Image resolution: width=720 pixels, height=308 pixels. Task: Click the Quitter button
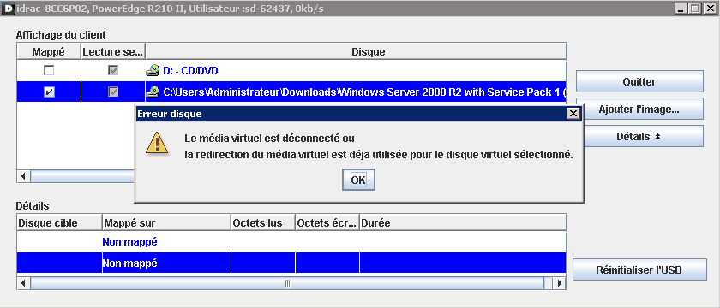click(639, 81)
